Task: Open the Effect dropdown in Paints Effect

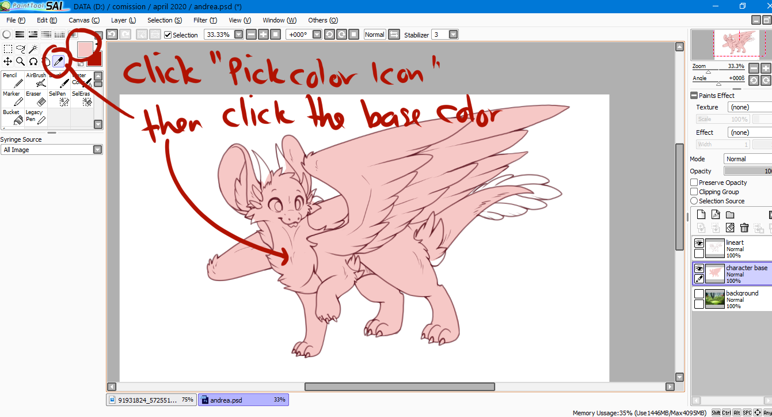Action: (x=750, y=132)
